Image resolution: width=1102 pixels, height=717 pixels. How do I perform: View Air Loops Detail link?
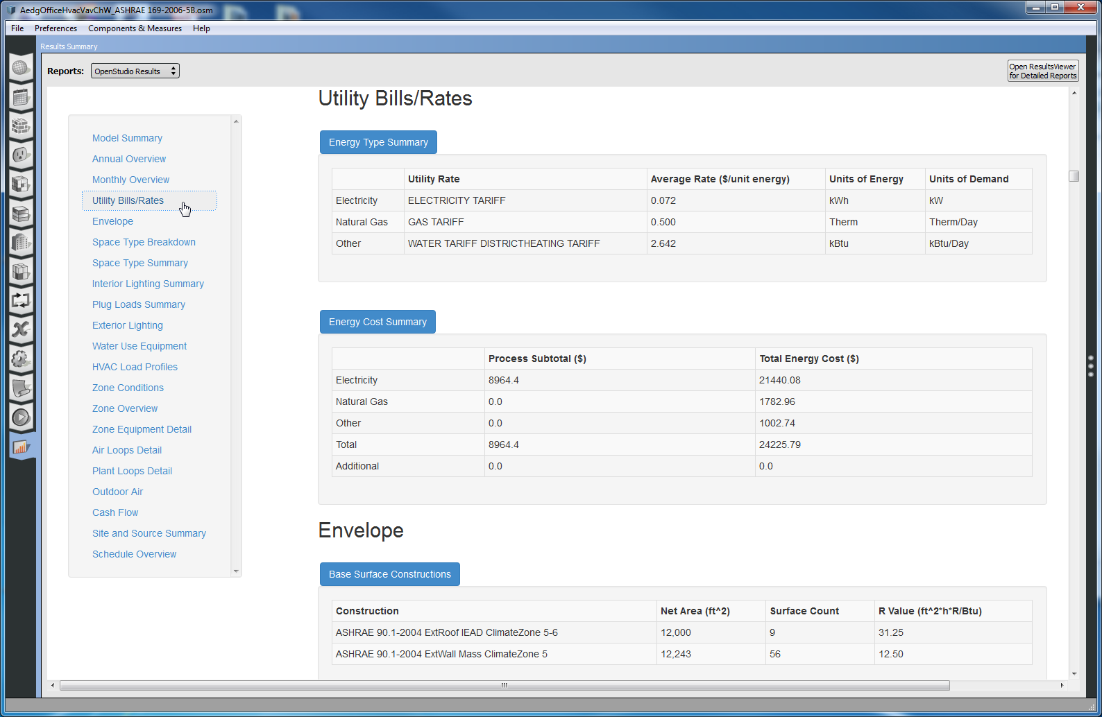(127, 450)
